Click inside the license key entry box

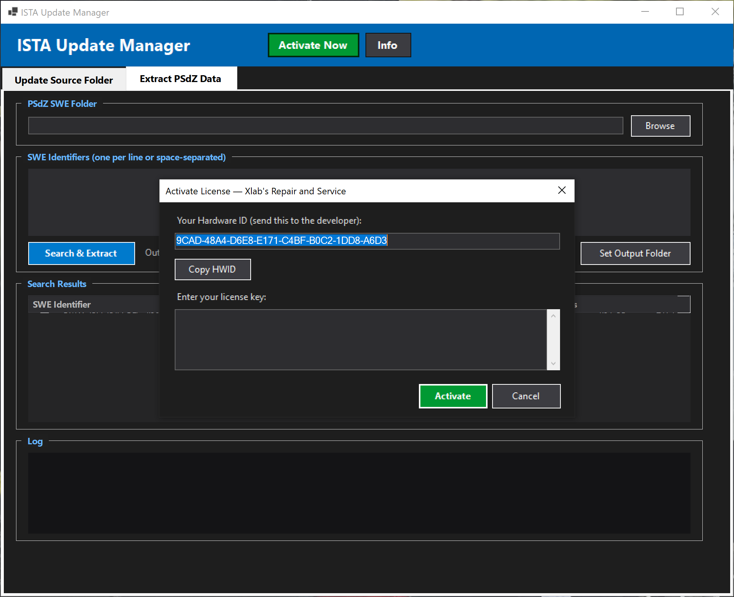[x=359, y=339]
